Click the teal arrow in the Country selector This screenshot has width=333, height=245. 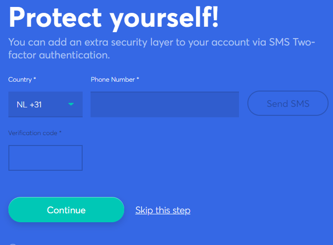coord(71,104)
